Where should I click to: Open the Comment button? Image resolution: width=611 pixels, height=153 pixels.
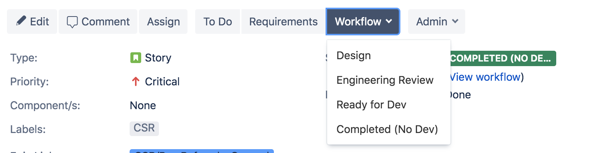(98, 22)
